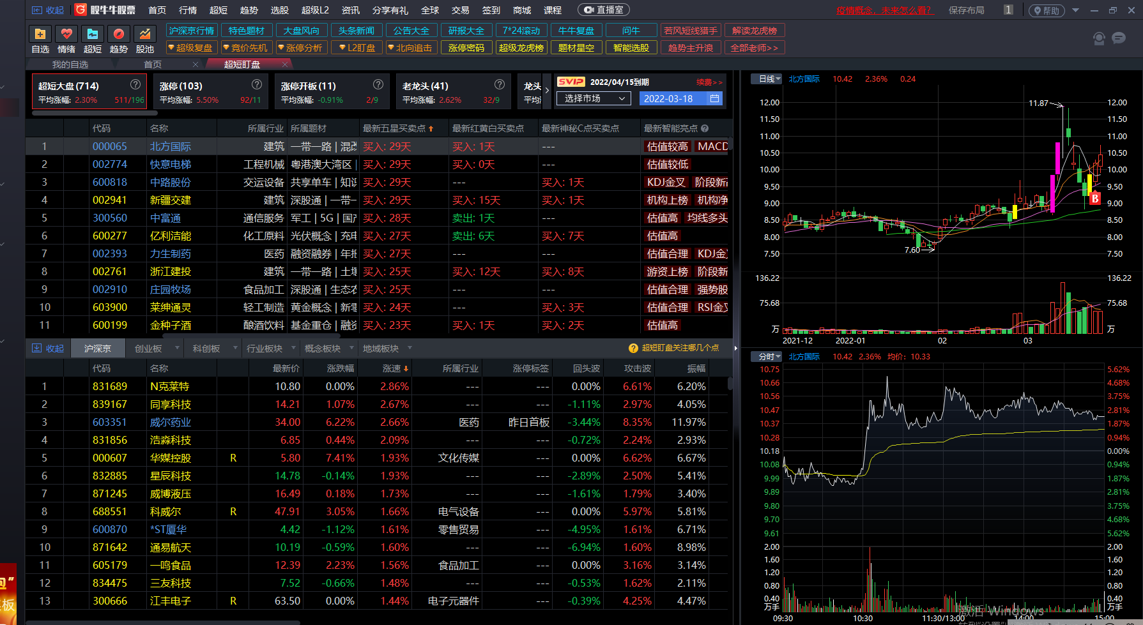This screenshot has height=625, width=1143.
Task: Open the calendar icon in date field
Action: click(x=714, y=98)
